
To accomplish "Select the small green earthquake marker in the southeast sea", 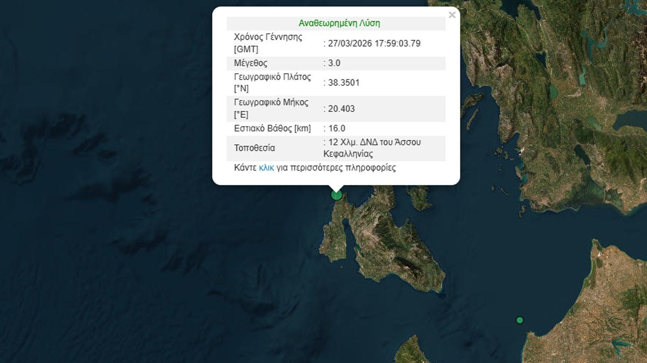I will 519,320.
